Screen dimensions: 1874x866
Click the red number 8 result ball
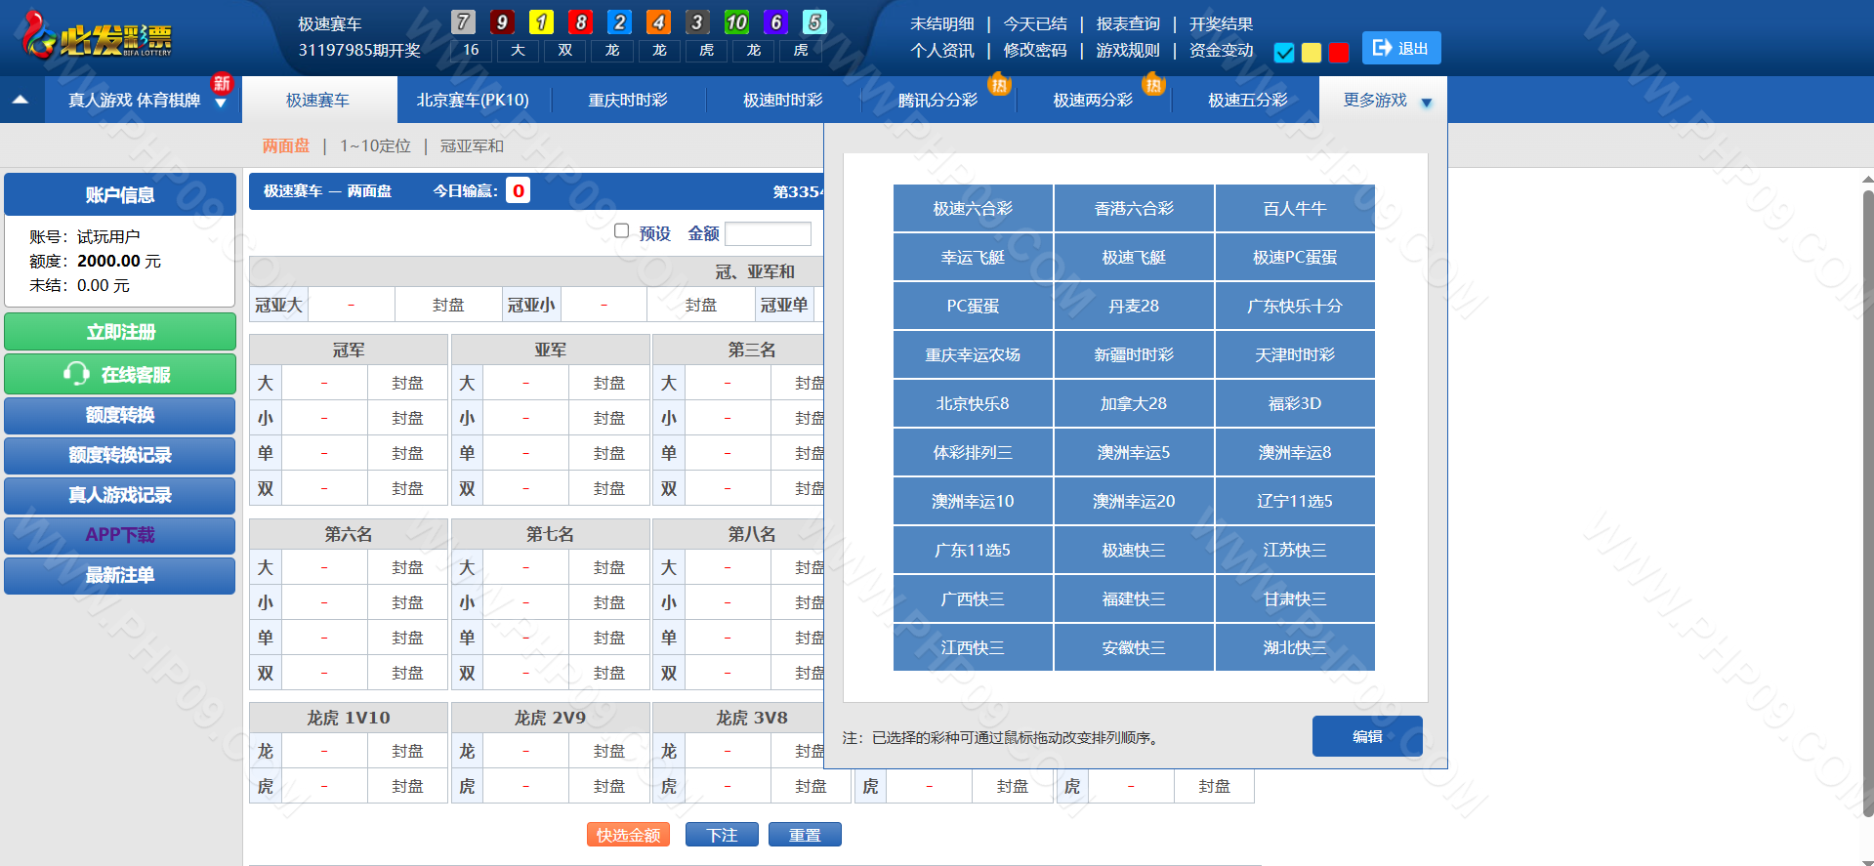pyautogui.click(x=580, y=22)
